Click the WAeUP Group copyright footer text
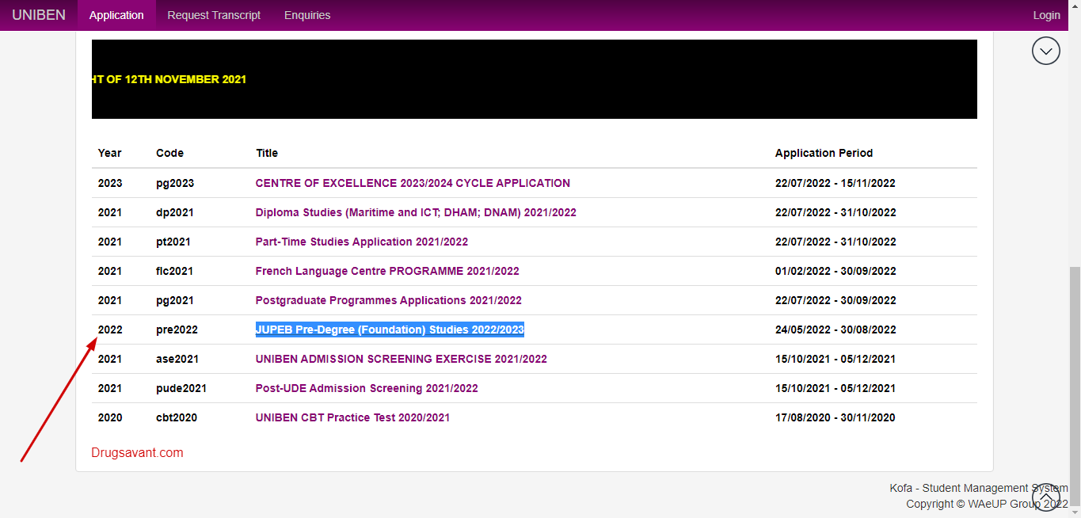This screenshot has width=1081, height=518. (988, 504)
